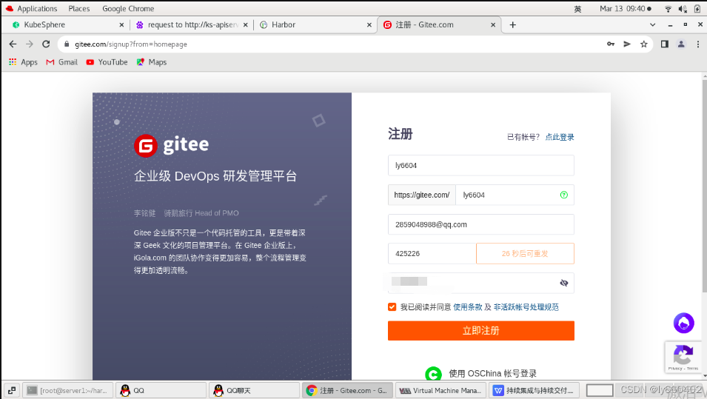Open root@server1 terminal in taskbar
The width and height of the screenshot is (707, 399).
coord(67,390)
